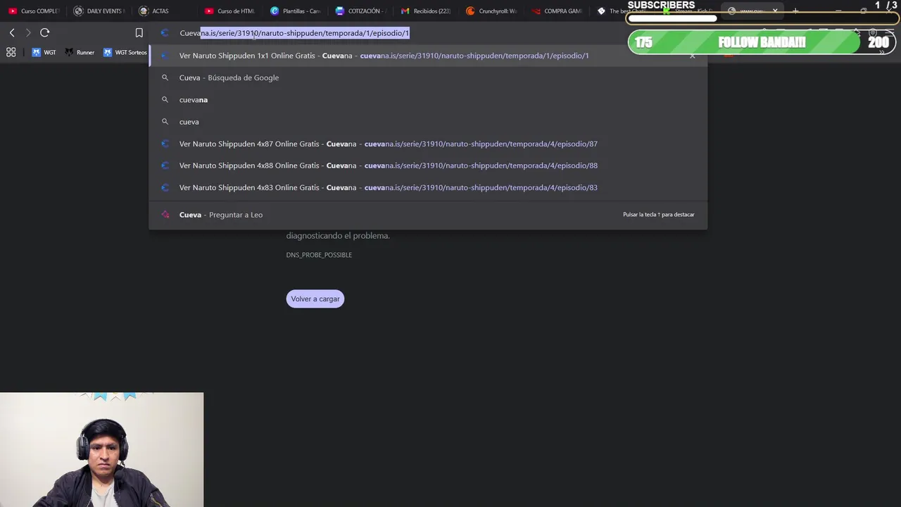
Task: Switch to the COMPRA GAME tab
Action: point(557,11)
